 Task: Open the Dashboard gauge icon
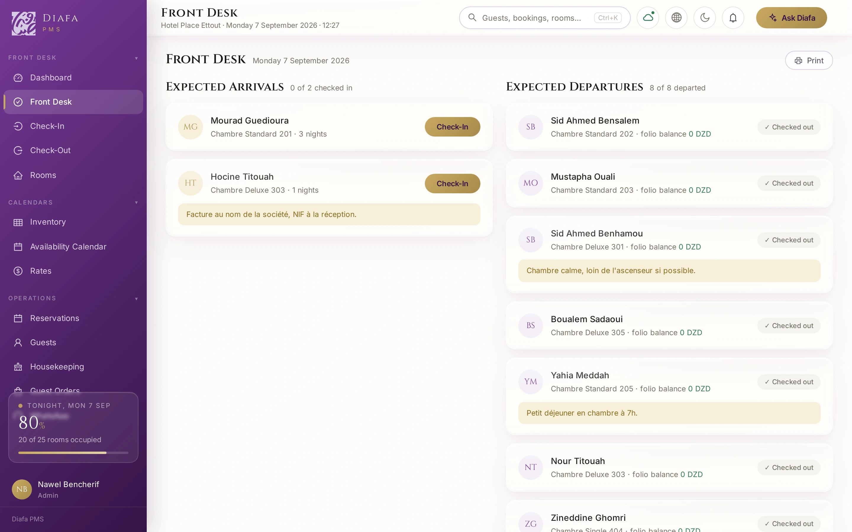(x=18, y=78)
